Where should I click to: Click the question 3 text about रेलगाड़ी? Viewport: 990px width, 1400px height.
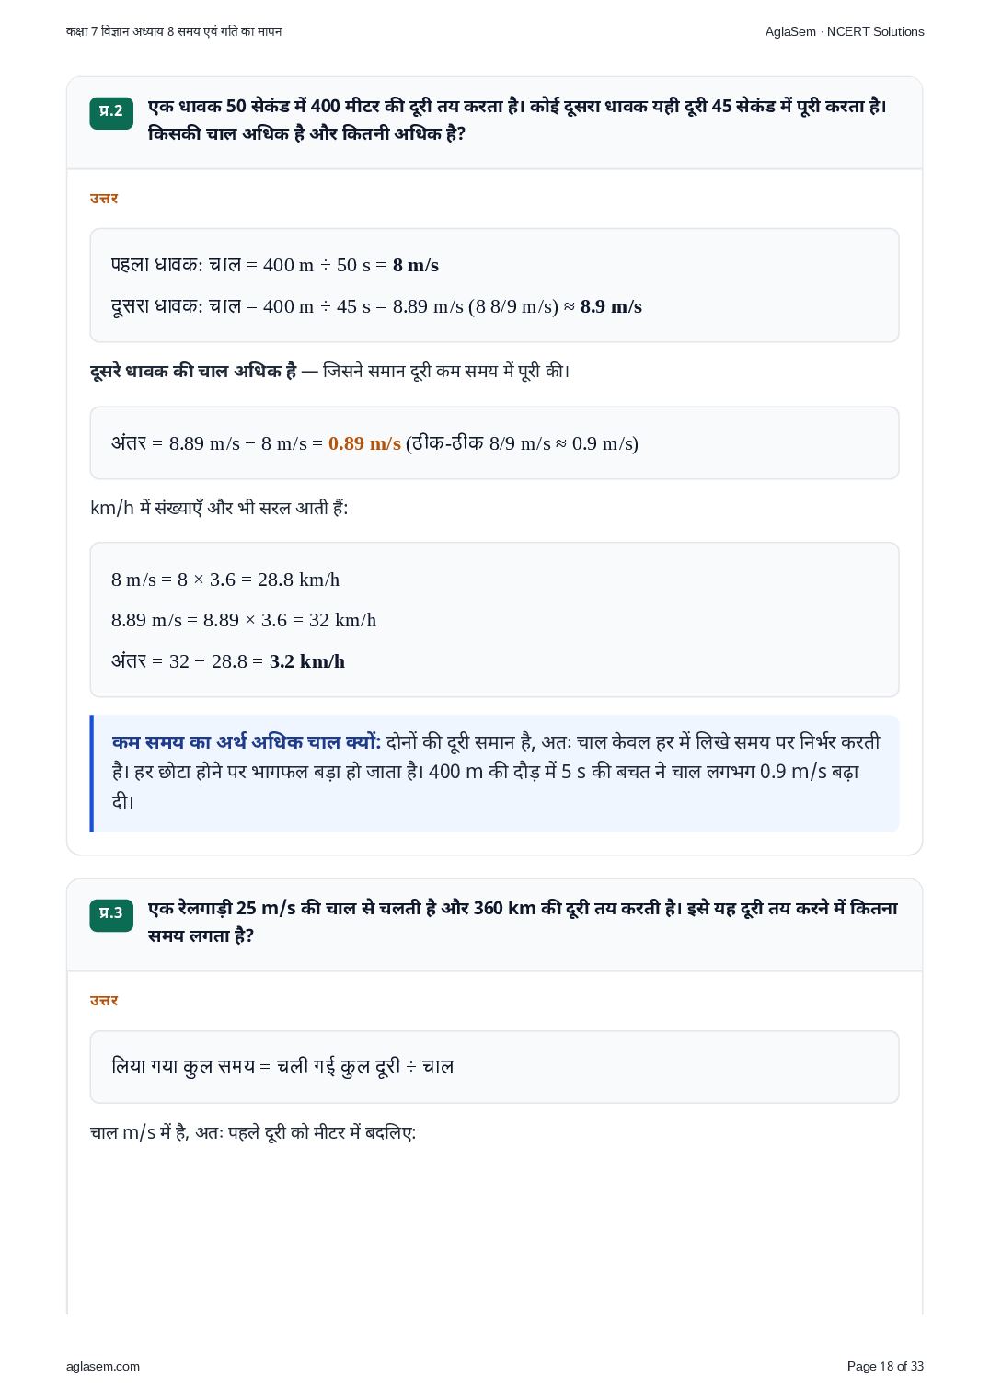coord(523,922)
